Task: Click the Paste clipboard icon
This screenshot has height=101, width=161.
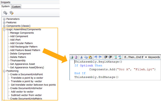Action: (90, 57)
